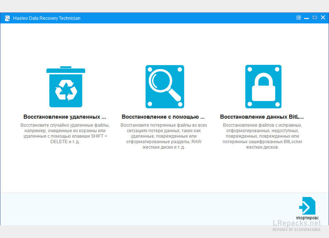Click description starting "Восстановите случайно удаленные файлы"
The image size is (329, 238).
[x=65, y=133]
